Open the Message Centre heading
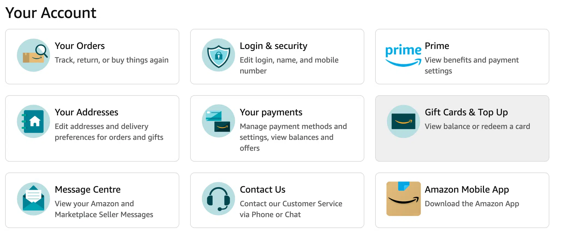The width and height of the screenshot is (567, 234). coord(88,190)
